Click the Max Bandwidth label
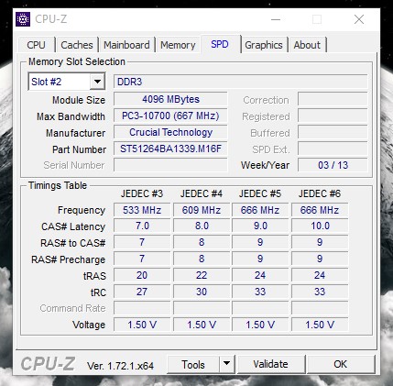This screenshot has width=393, height=386. point(71,116)
